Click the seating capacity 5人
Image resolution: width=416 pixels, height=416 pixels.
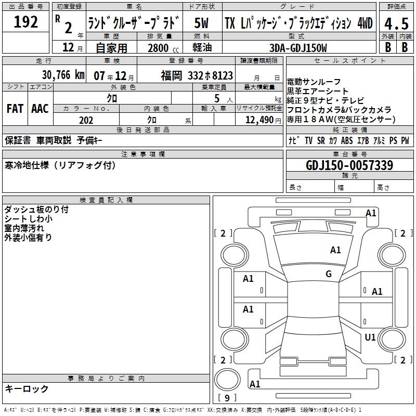coord(224,99)
